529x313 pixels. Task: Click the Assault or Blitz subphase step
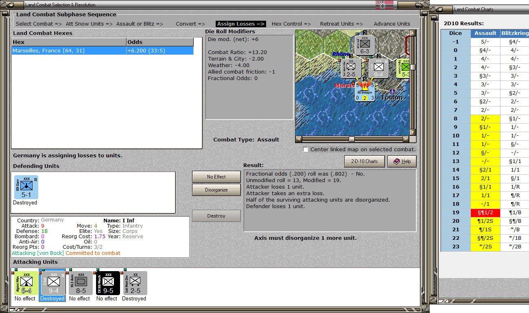140,24
